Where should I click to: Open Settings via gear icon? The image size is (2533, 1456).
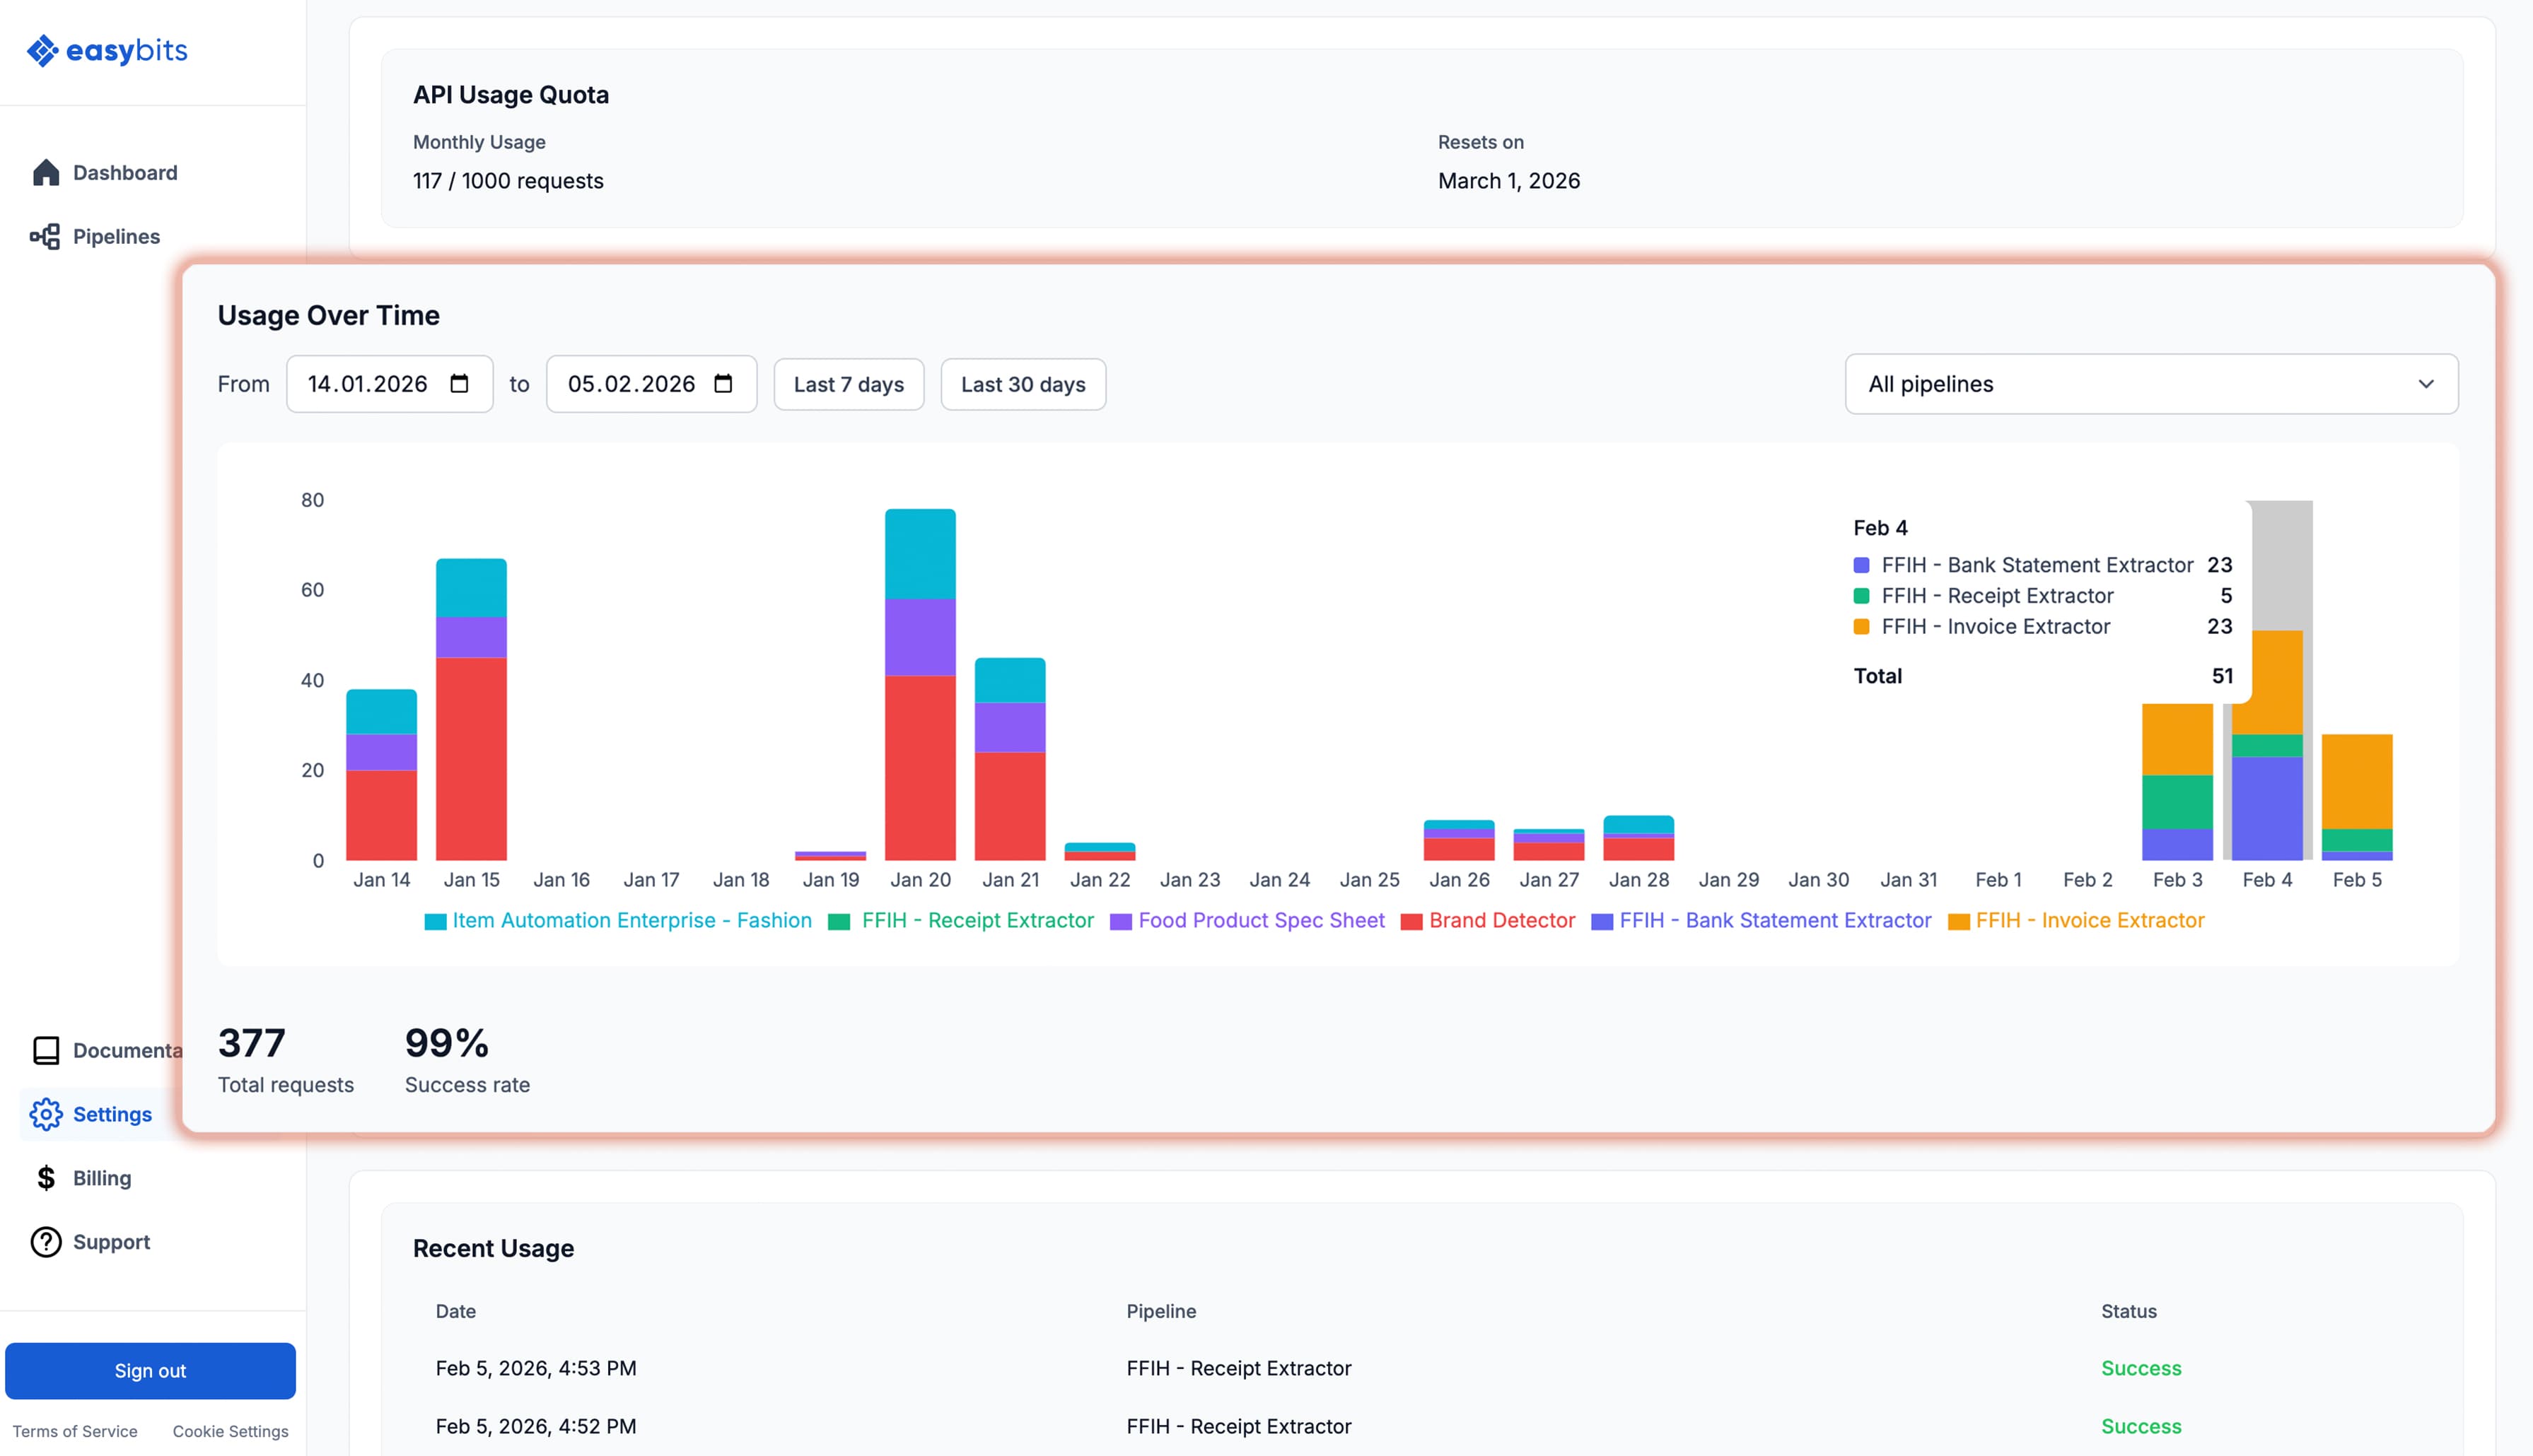(46, 1114)
